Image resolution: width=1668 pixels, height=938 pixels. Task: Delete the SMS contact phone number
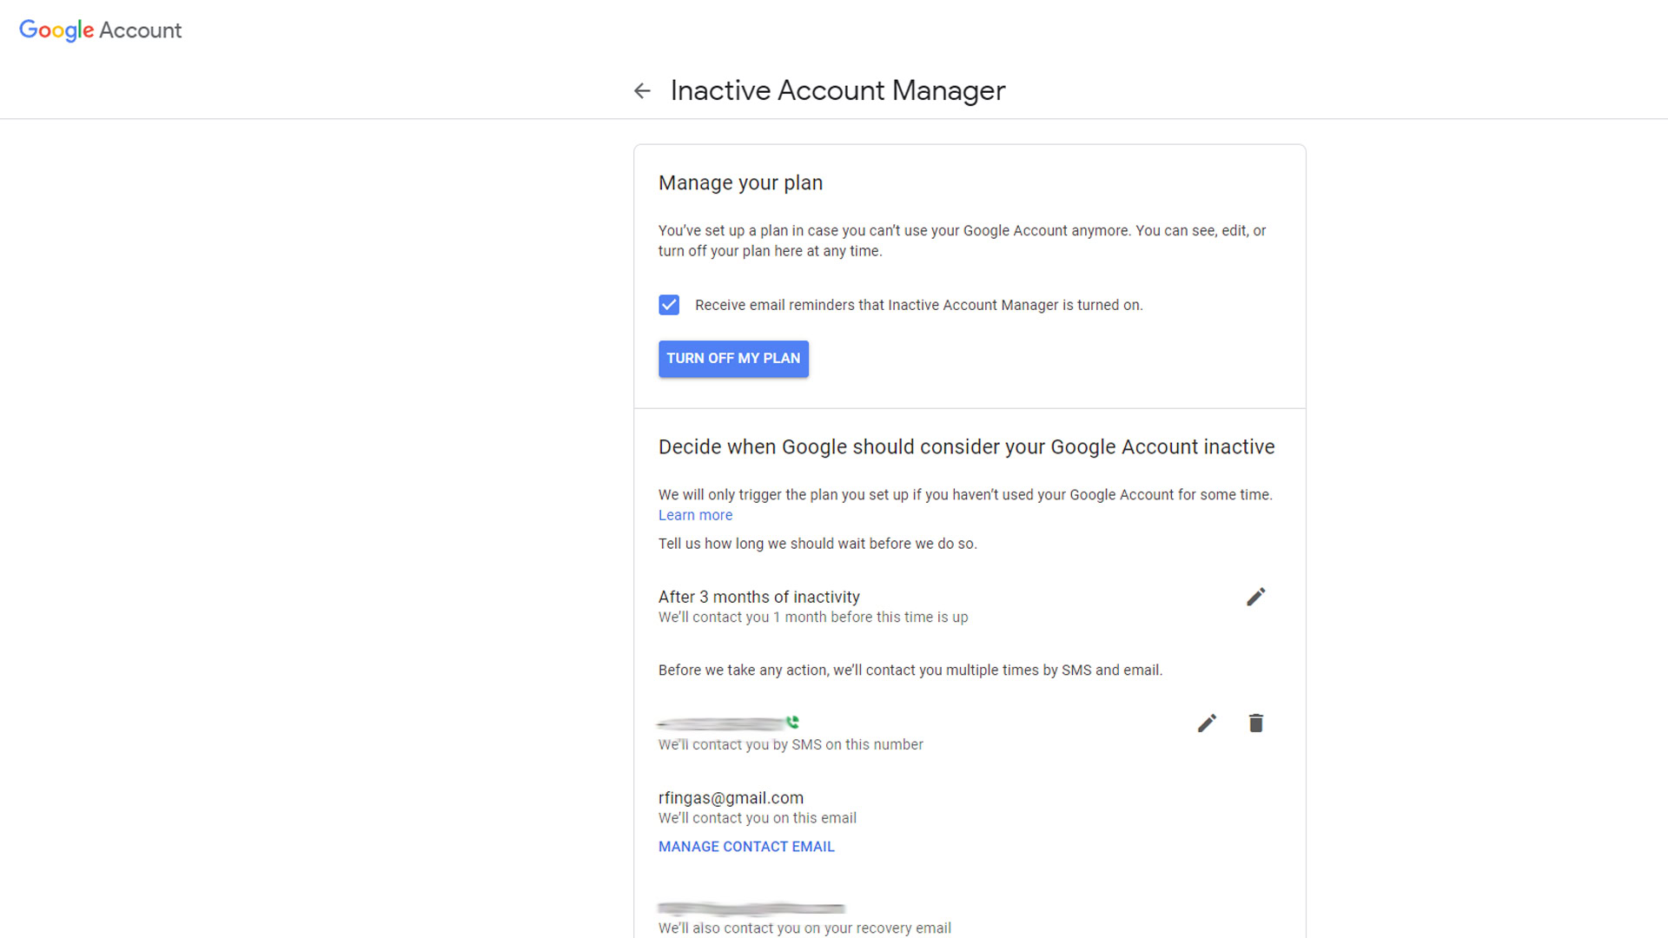coord(1255,723)
